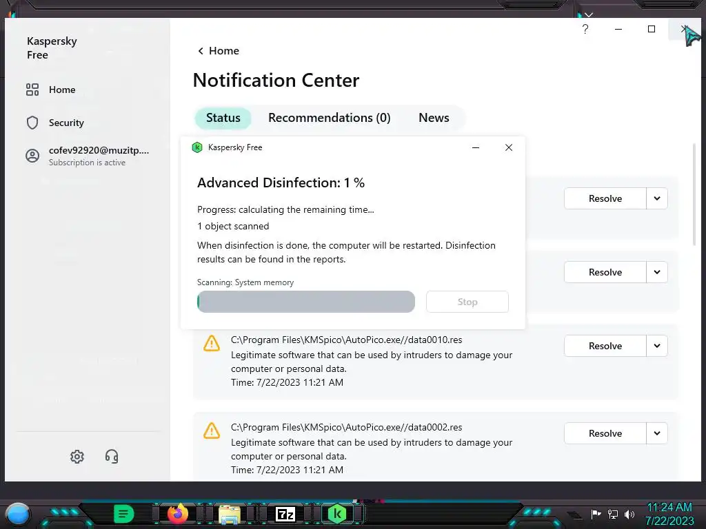Open File Explorer from taskbar
Viewport: 706px width, 529px height.
click(230, 514)
